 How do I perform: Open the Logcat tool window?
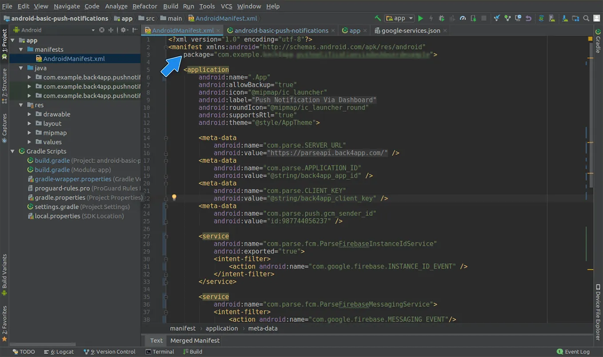coord(59,352)
